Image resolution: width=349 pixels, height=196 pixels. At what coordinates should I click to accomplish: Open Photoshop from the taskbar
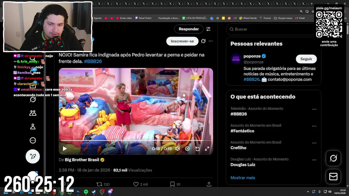pyautogui.click(x=78, y=192)
